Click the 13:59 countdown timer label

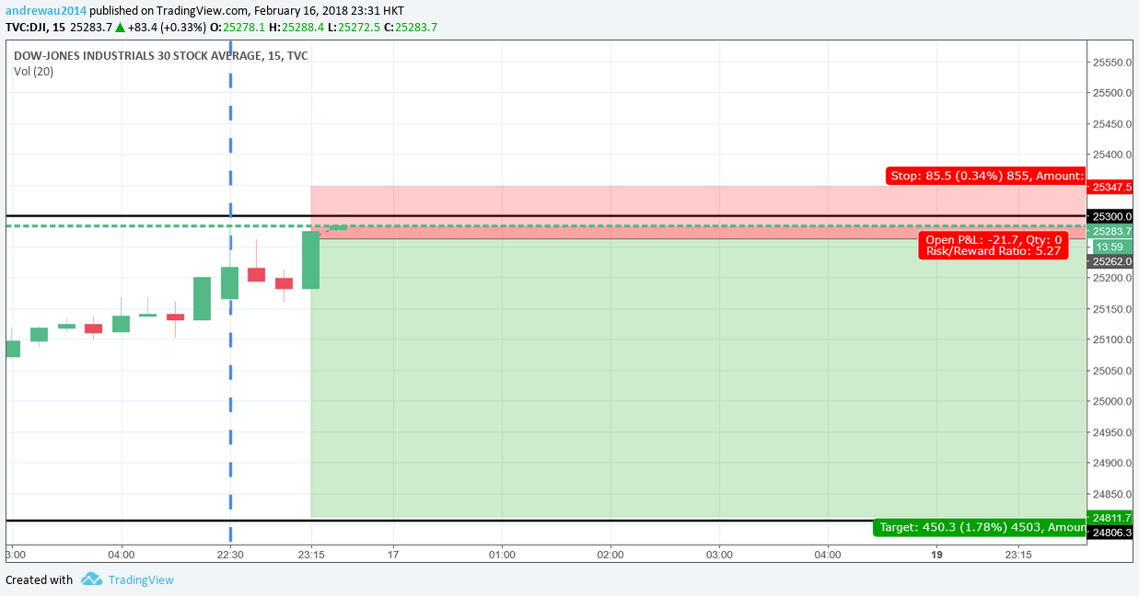[1111, 246]
